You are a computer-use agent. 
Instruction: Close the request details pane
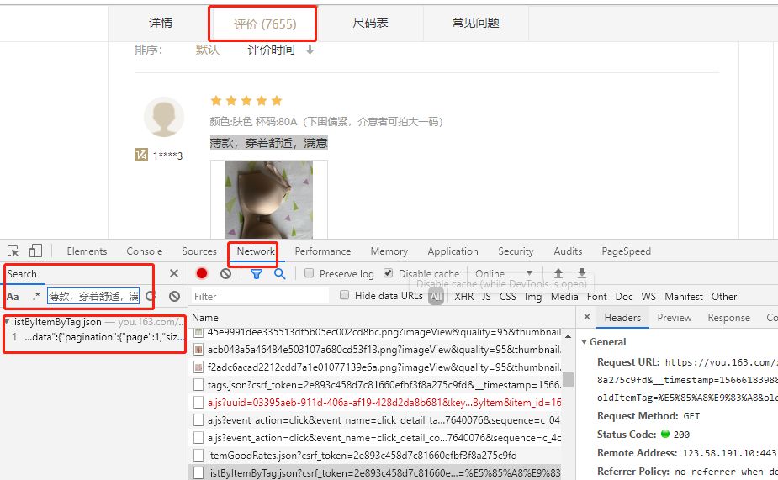pos(587,317)
